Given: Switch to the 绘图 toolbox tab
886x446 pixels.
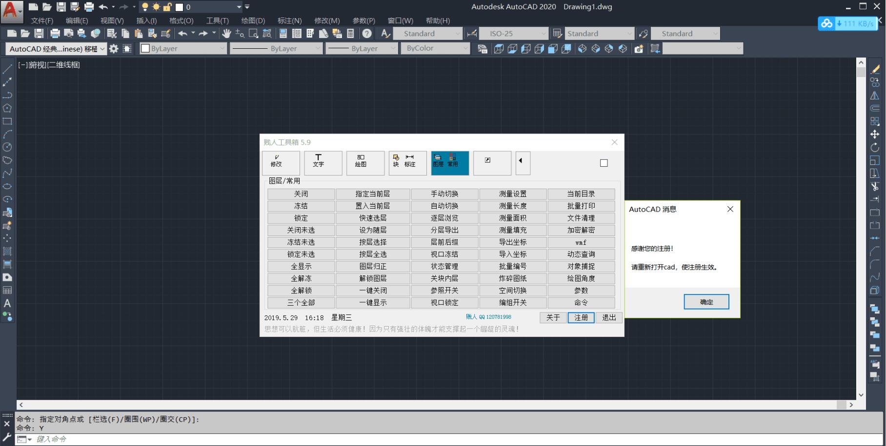Looking at the screenshot, I should (365, 163).
